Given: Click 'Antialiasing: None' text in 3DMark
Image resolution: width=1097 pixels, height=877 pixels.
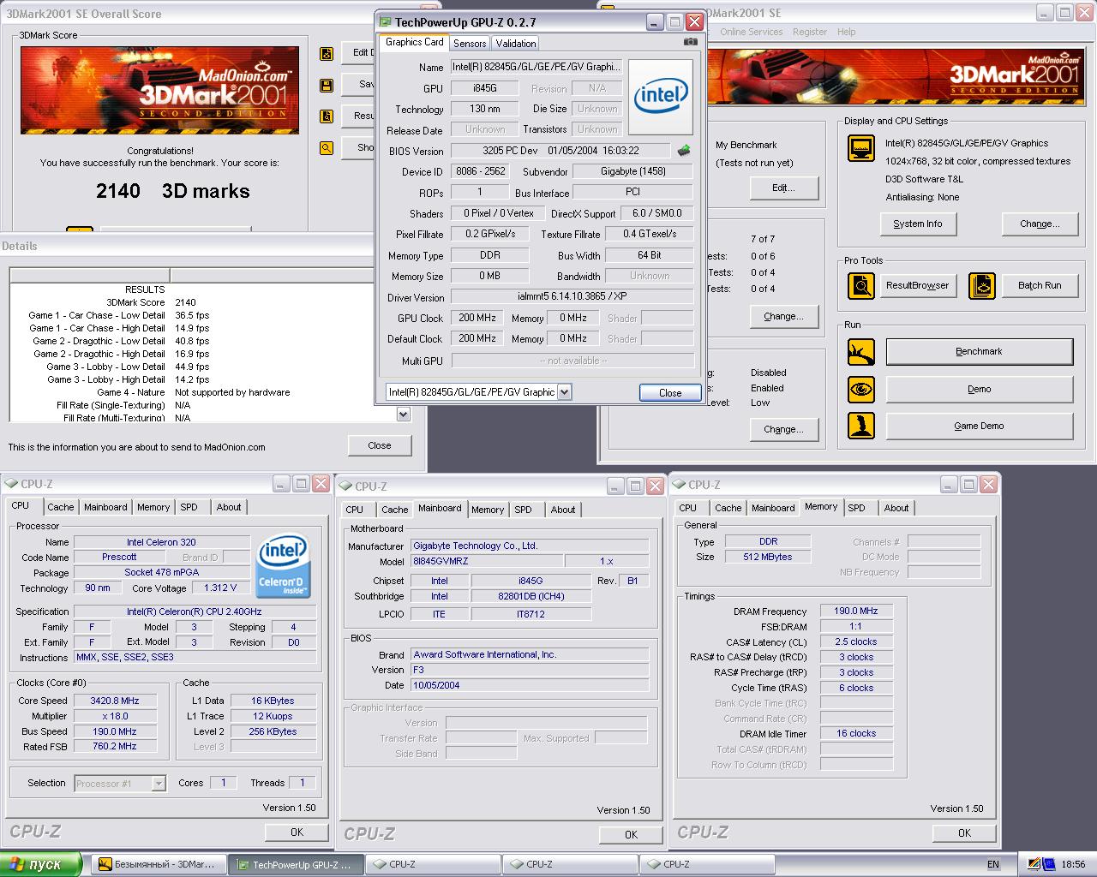Looking at the screenshot, I should pyautogui.click(x=922, y=197).
